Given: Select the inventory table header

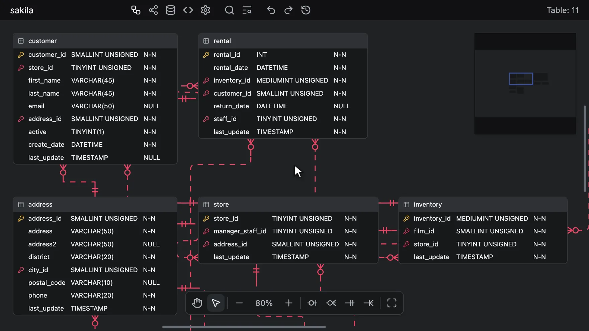Looking at the screenshot, I should tap(483, 205).
